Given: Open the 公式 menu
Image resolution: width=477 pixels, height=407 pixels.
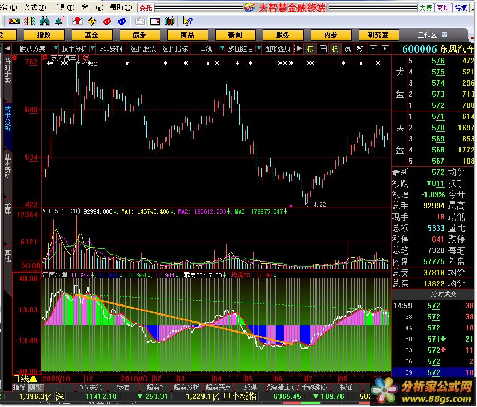Looking at the screenshot, I should 35,7.
